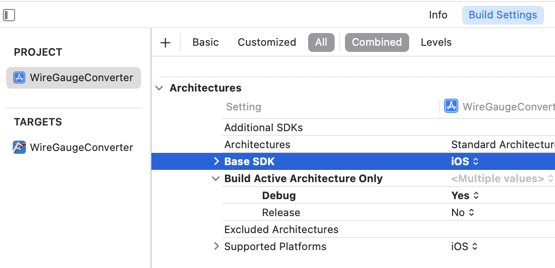Viewport: 555px width, 268px height.
Task: Select the Additional SDKs setting row
Action: 264,127
